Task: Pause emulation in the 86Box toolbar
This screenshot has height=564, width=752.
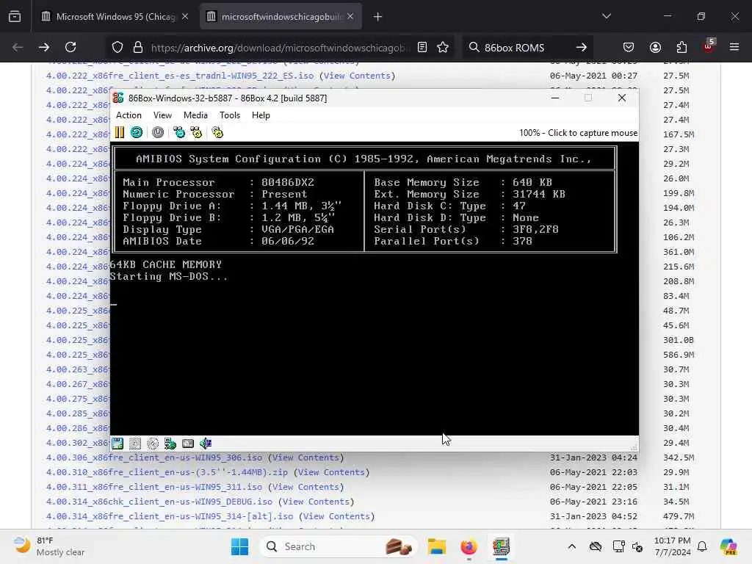Action: (120, 132)
